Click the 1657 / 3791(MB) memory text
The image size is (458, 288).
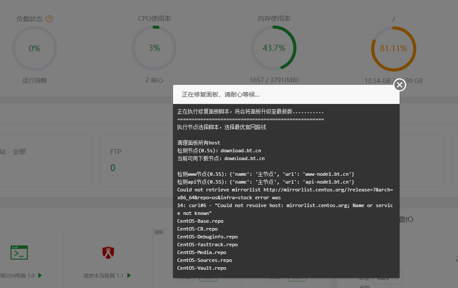[274, 80]
